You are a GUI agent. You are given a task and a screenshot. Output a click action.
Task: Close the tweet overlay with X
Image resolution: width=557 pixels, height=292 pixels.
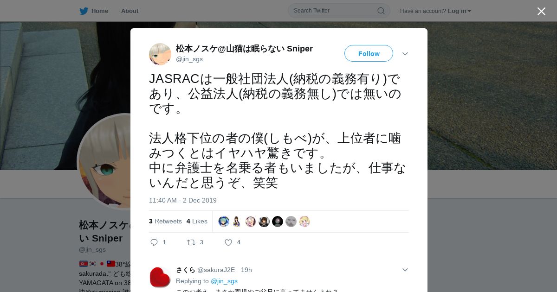pyautogui.click(x=541, y=11)
